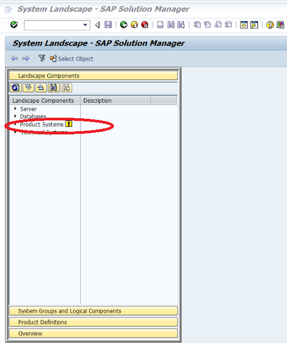Click the Description column header
Image resolution: width=287 pixels, height=344 pixels.
(116, 101)
